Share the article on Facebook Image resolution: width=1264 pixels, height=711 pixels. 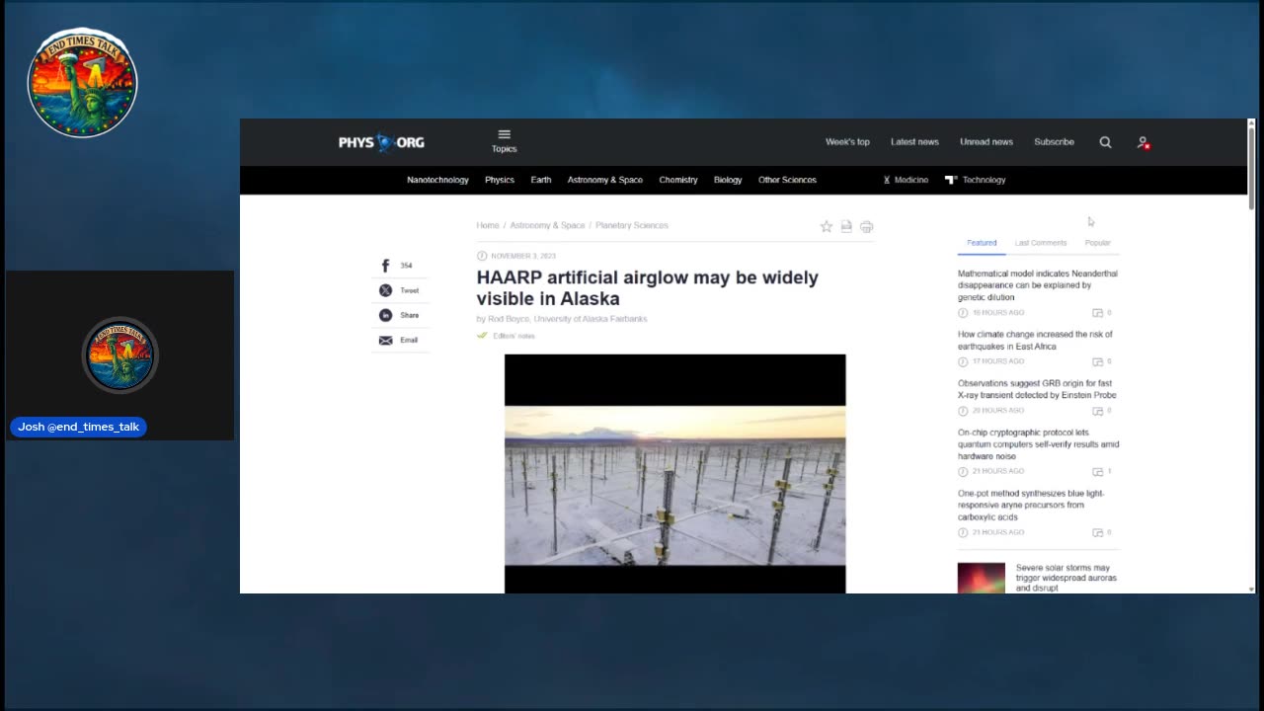(x=385, y=266)
